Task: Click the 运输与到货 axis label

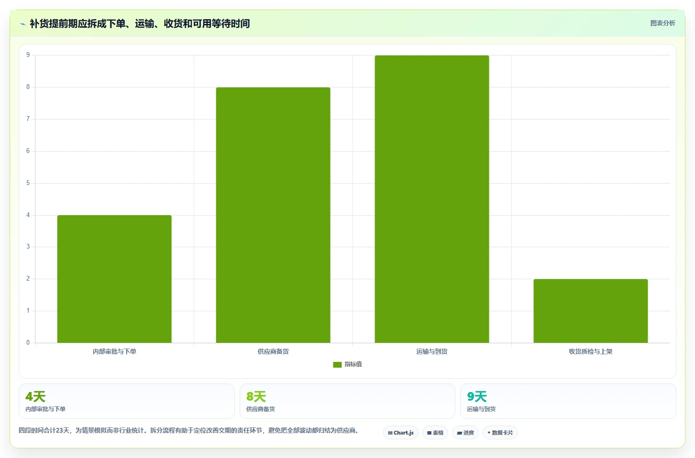Action: 432,351
